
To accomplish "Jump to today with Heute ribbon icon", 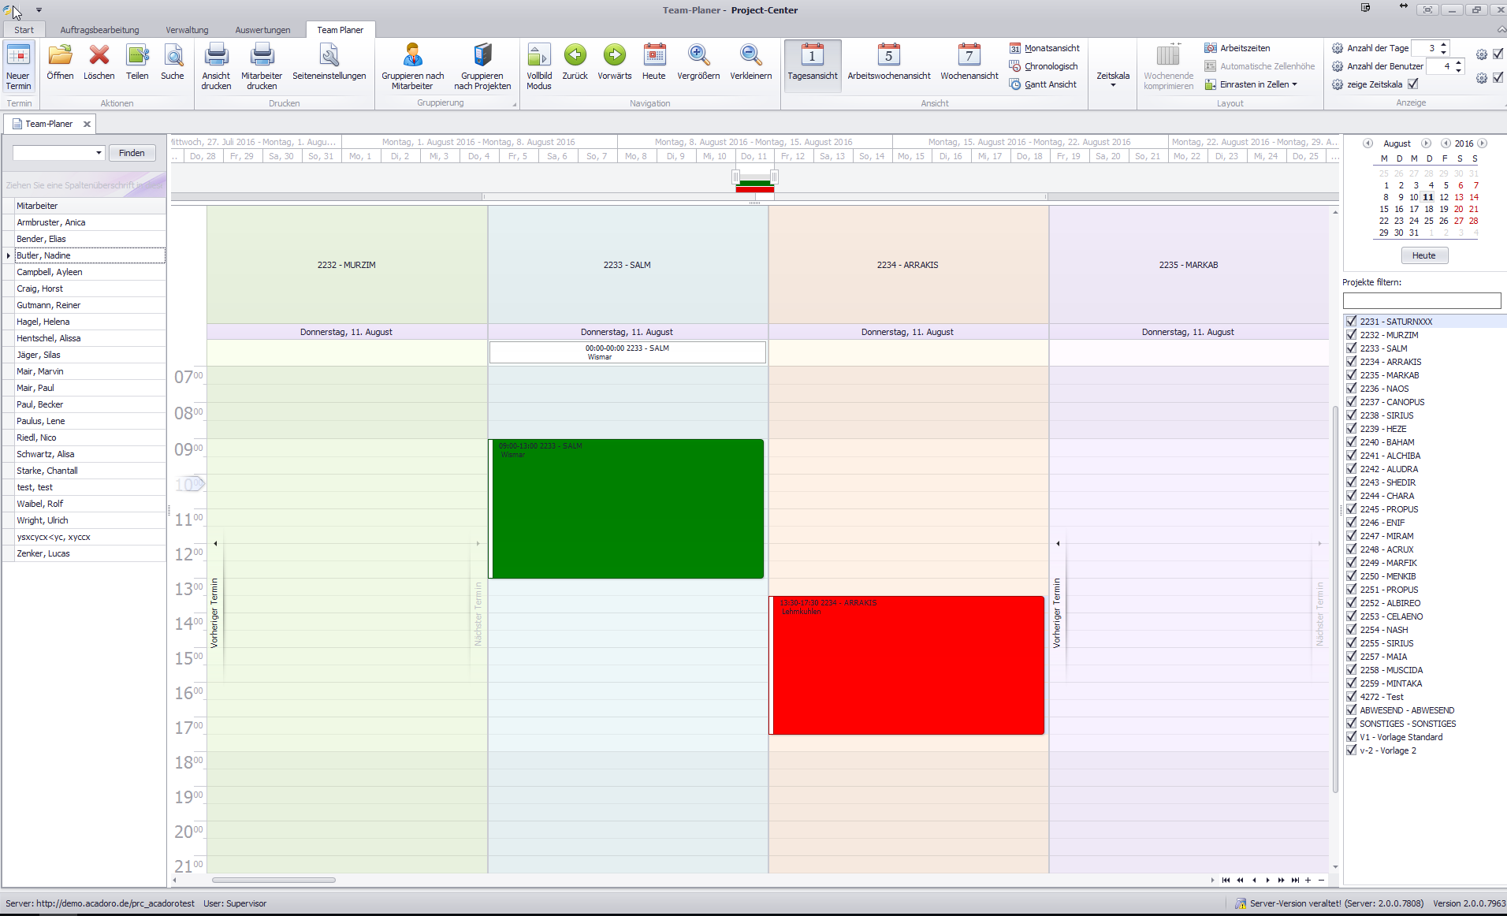I will click(653, 57).
